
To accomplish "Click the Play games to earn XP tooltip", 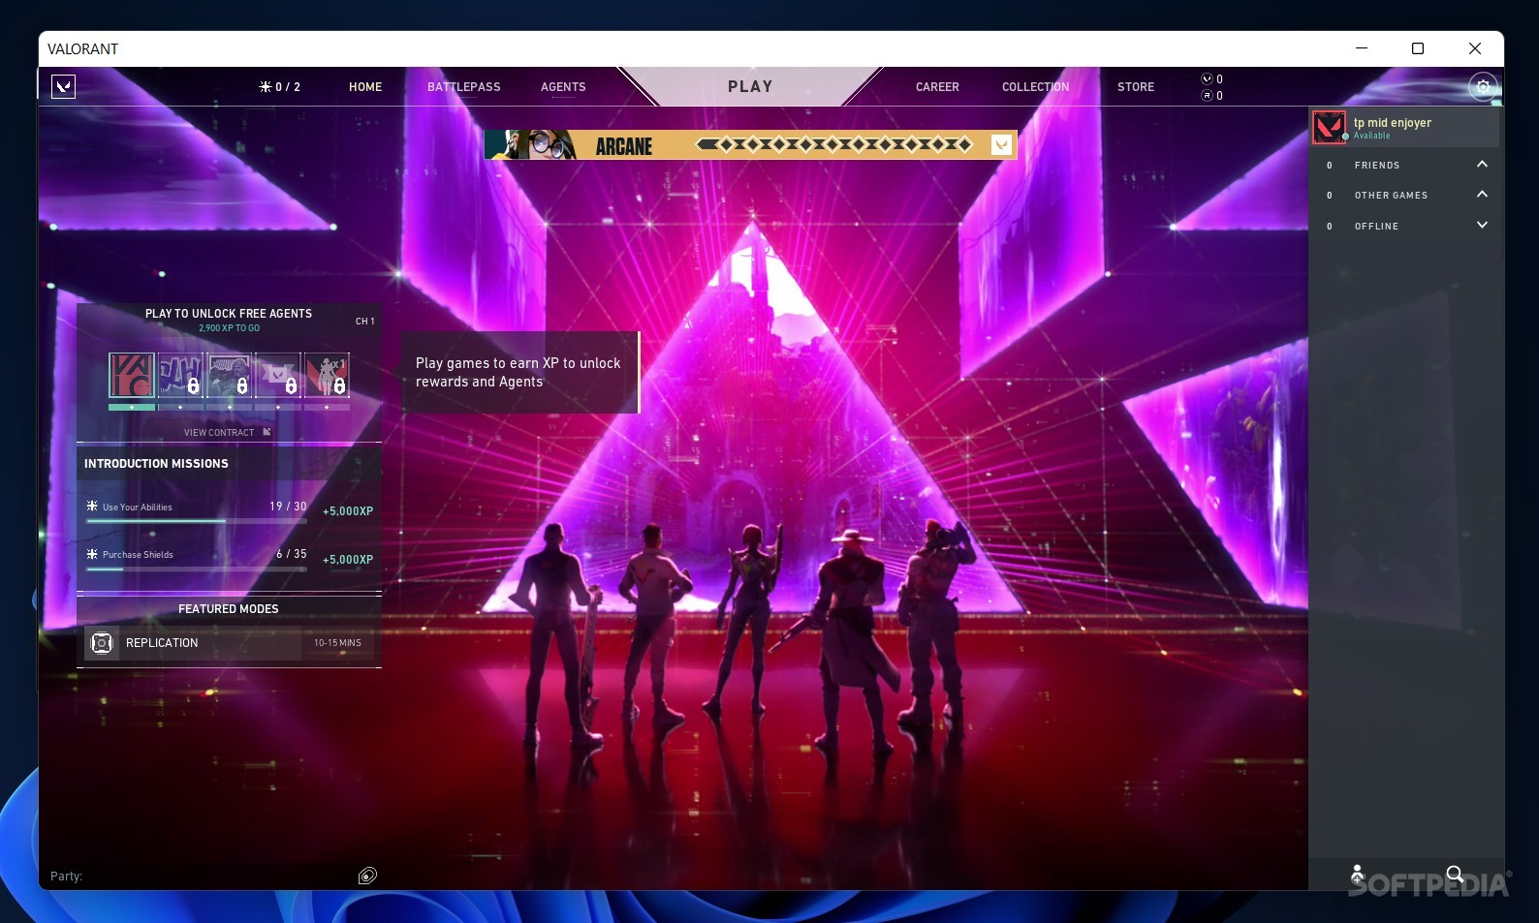I will point(519,372).
